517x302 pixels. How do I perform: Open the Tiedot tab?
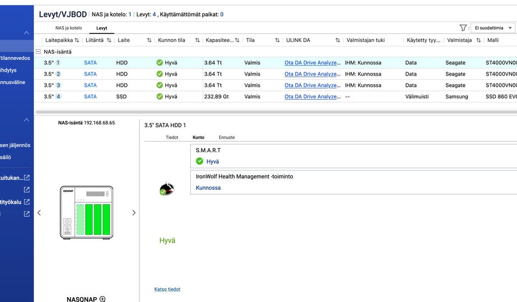[172, 138]
